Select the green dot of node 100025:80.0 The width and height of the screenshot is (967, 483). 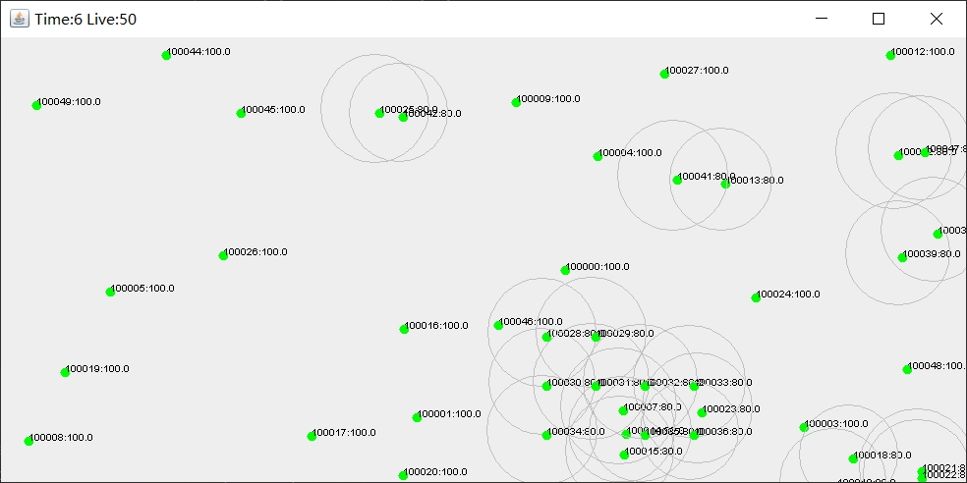[x=379, y=113]
